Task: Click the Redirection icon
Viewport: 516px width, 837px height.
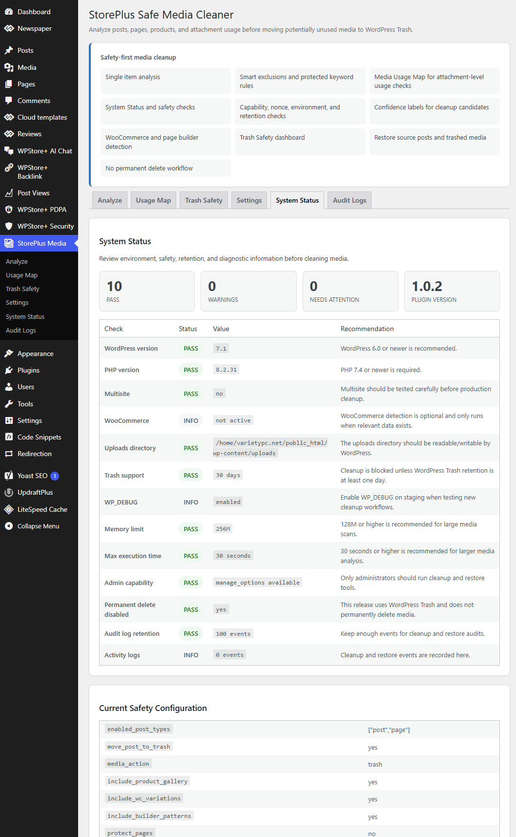Action: click(x=9, y=454)
